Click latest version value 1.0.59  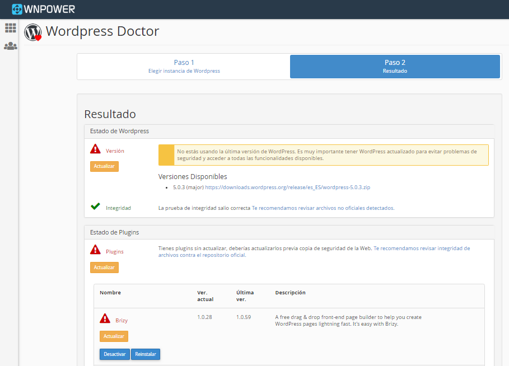pyautogui.click(x=244, y=317)
